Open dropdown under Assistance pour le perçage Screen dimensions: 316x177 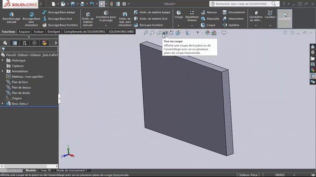coord(106,26)
